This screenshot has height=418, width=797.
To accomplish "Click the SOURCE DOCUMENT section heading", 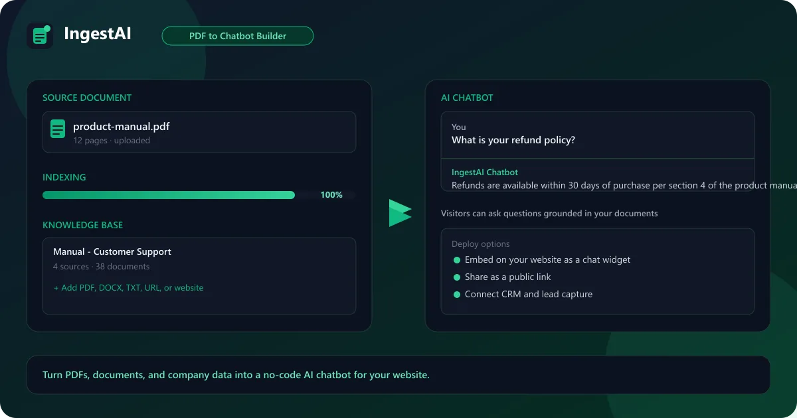I will (87, 98).
